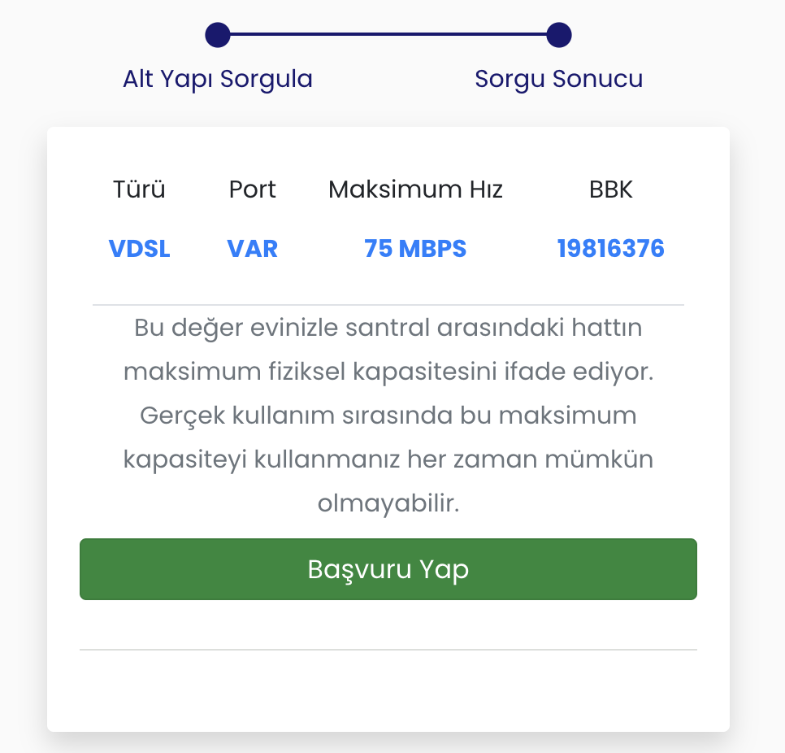Click the progress line between steps
The width and height of the screenshot is (785, 753).
pyautogui.click(x=388, y=35)
